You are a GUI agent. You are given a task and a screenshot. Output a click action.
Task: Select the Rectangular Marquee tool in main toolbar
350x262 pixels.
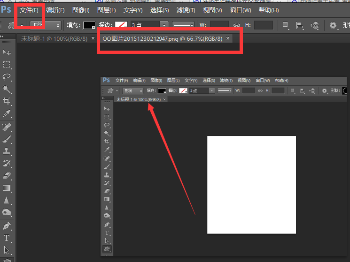click(7, 65)
